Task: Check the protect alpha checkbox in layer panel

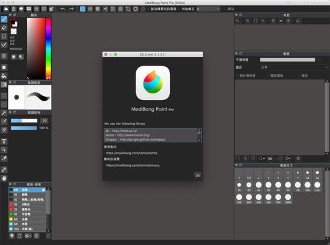Action: tap(237, 75)
